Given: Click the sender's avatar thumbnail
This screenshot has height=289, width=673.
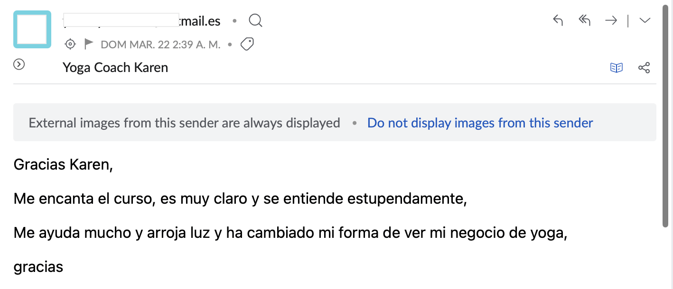Looking at the screenshot, I should tap(32, 29).
